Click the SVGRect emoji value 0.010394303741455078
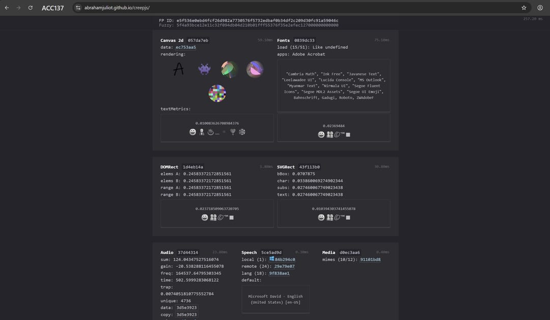 tap(334, 209)
